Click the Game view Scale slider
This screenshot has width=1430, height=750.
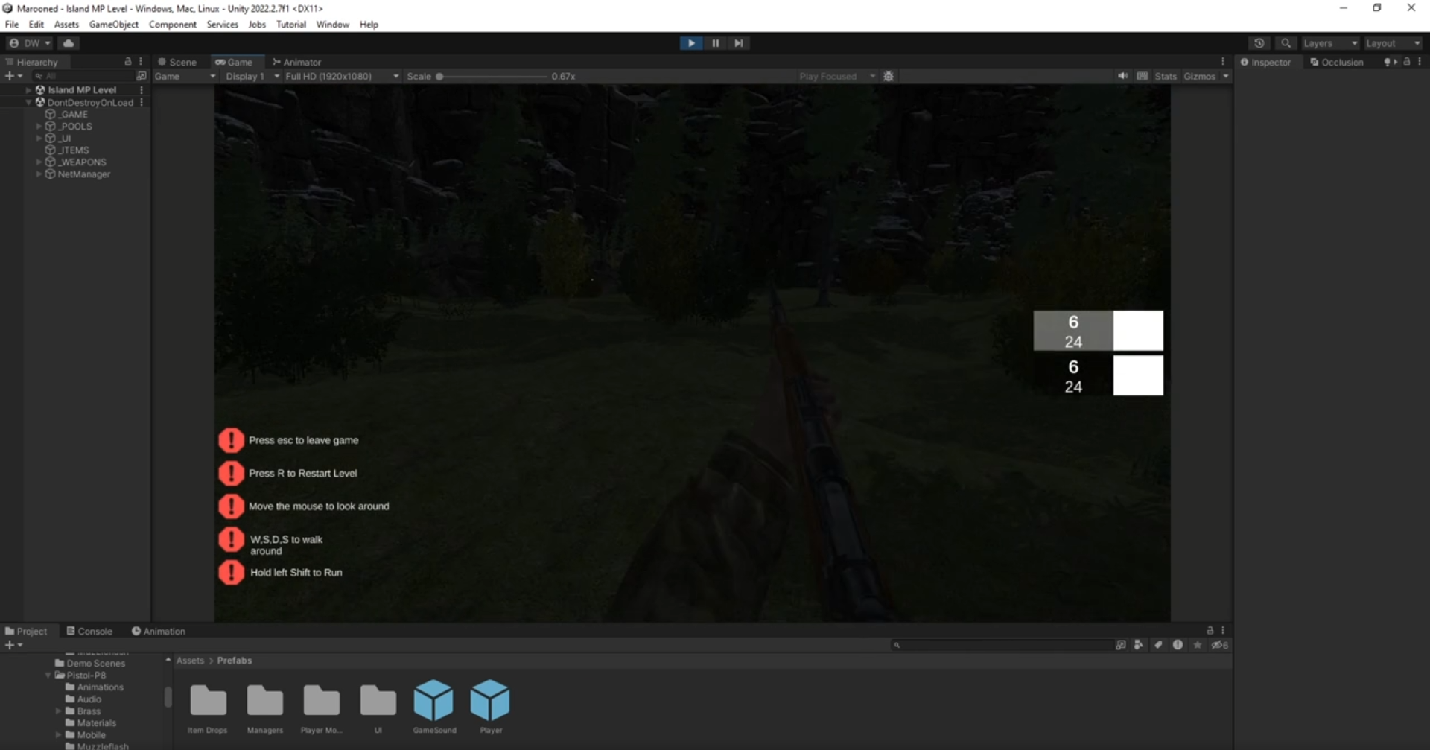(x=492, y=76)
